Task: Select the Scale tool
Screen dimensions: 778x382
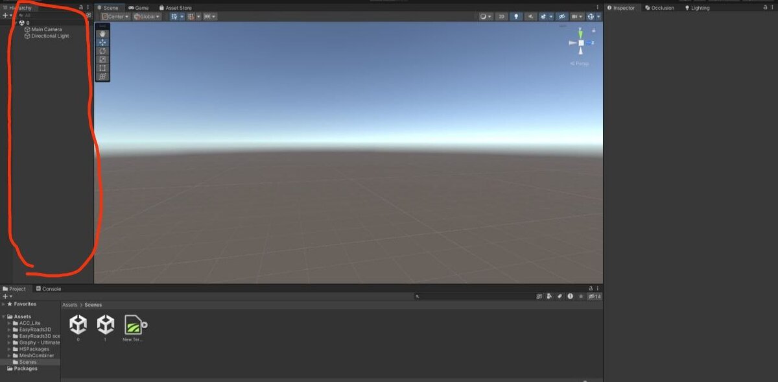Action: click(x=102, y=59)
